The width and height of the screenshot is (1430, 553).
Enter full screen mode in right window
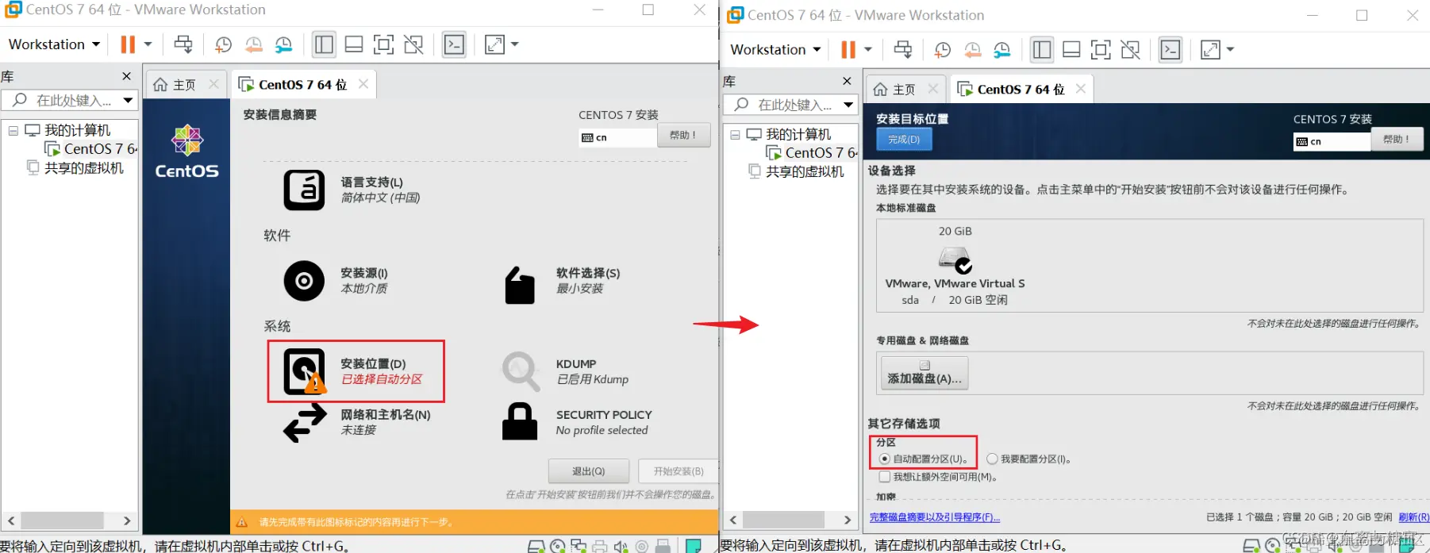tap(1101, 49)
